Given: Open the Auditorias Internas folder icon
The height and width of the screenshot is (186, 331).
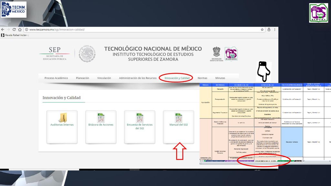Looking at the screenshot, I should pos(63,118).
